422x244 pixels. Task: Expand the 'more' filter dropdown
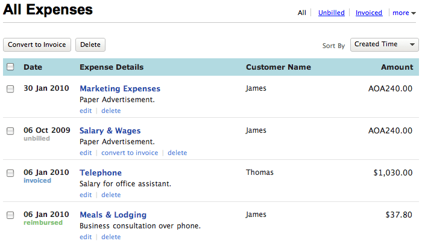tap(403, 13)
